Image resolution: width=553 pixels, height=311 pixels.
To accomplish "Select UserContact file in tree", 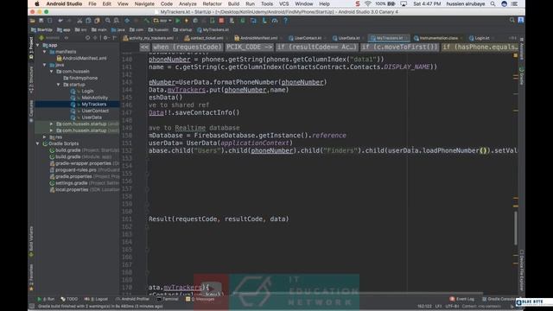I will pyautogui.click(x=95, y=111).
